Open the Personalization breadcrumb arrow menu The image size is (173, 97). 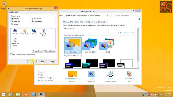(88, 16)
